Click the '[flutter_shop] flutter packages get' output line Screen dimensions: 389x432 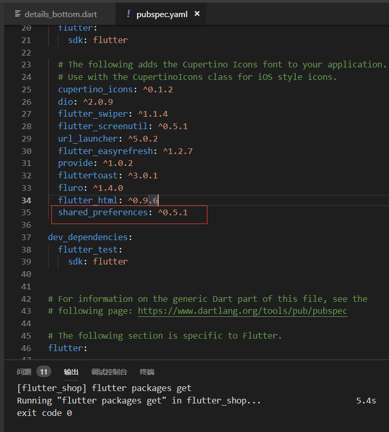coord(104,388)
